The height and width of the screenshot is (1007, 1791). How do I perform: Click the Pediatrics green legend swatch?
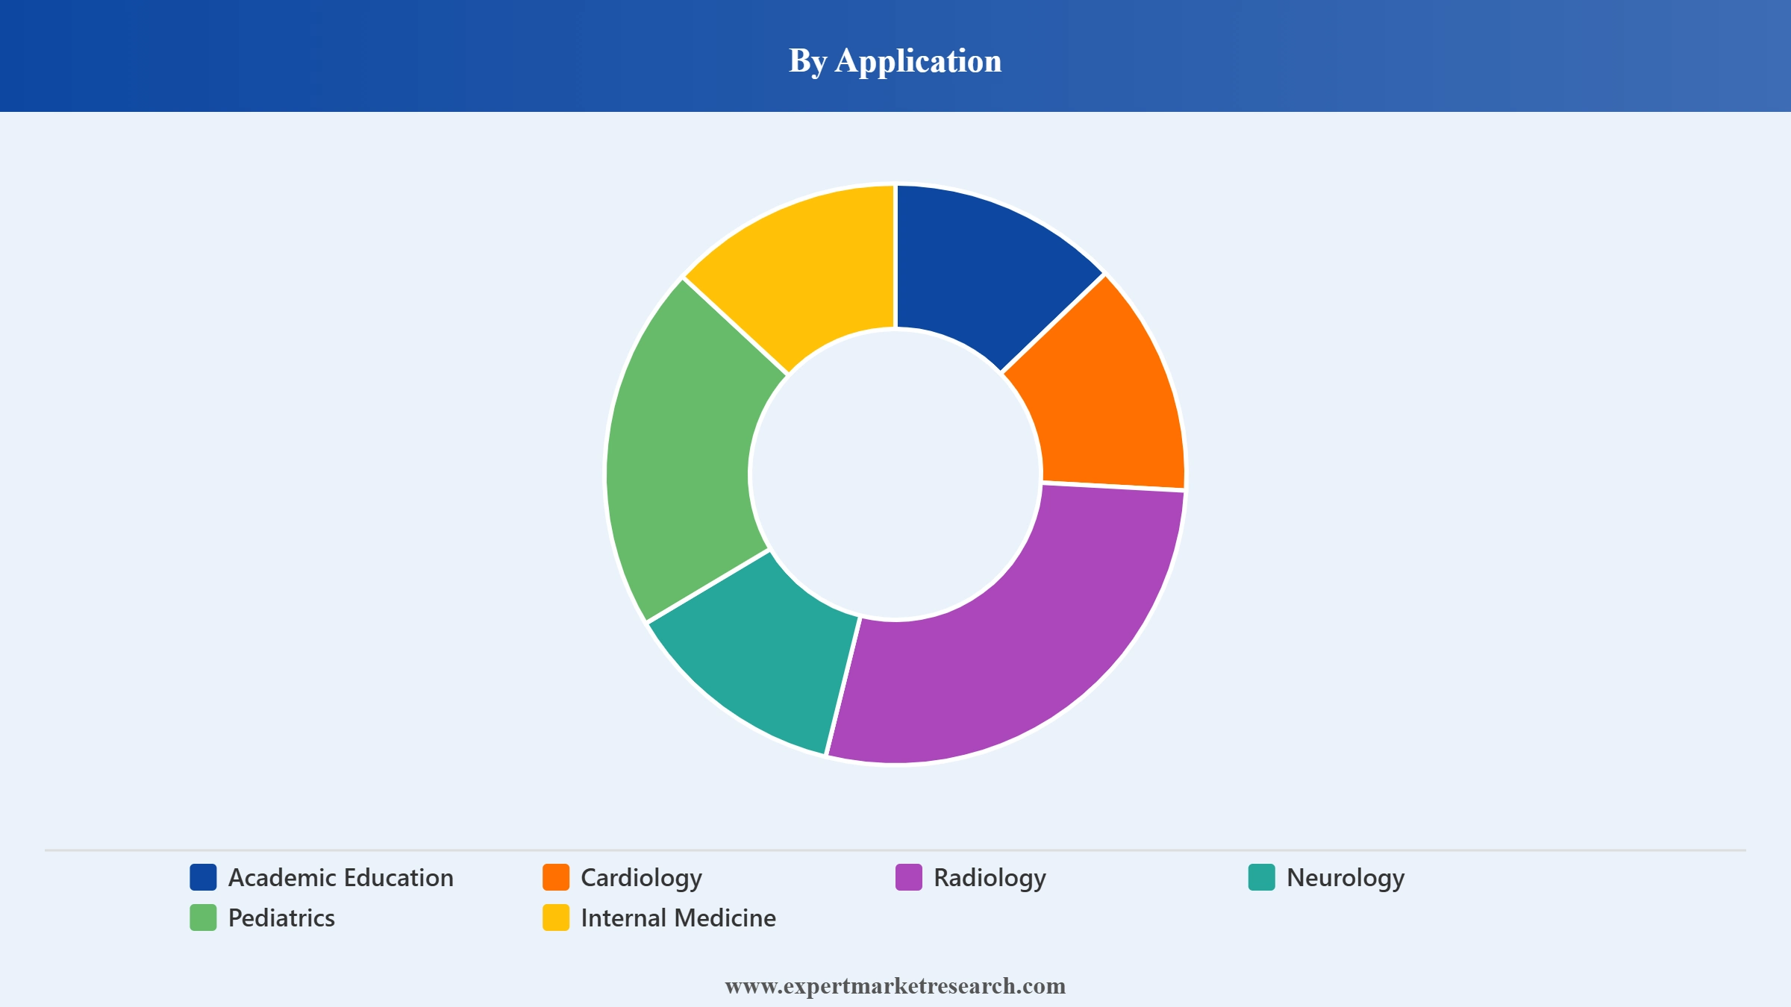coord(203,917)
